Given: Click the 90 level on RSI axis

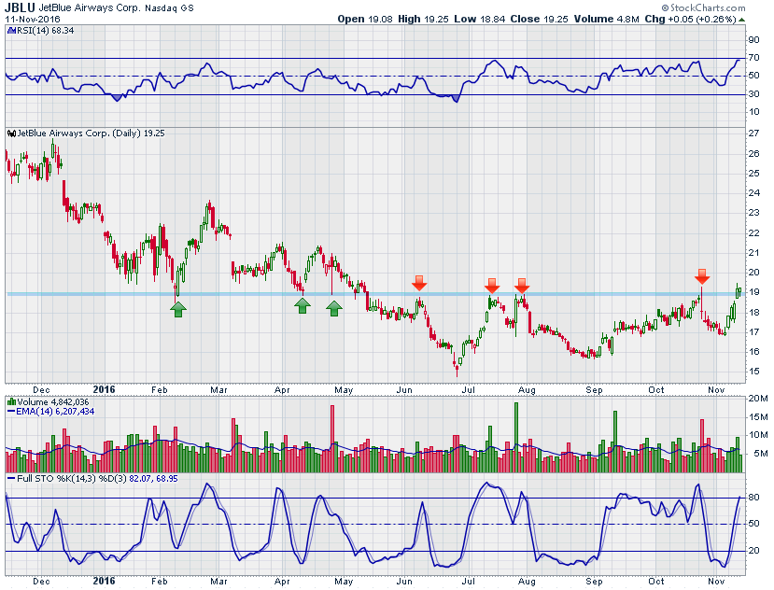Looking at the screenshot, I should coord(753,40).
